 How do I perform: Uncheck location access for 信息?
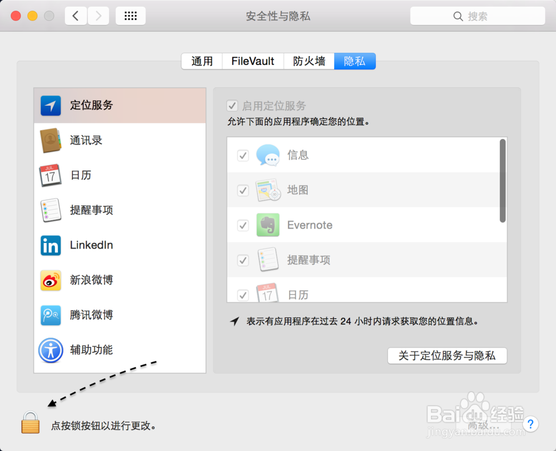click(x=243, y=155)
